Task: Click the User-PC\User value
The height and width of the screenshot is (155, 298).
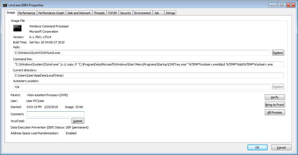Action: (35, 101)
